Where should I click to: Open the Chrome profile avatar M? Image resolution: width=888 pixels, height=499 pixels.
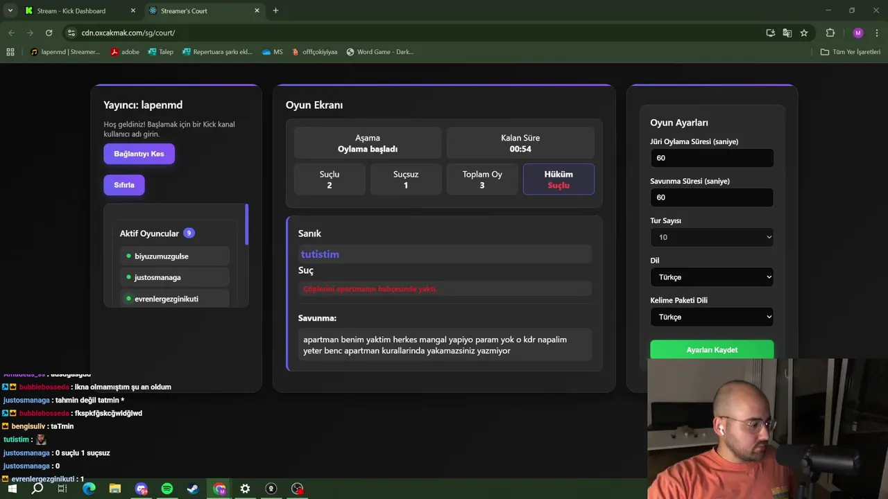858,33
